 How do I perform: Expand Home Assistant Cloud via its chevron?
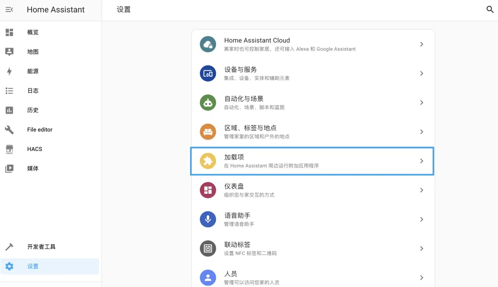[x=422, y=44]
